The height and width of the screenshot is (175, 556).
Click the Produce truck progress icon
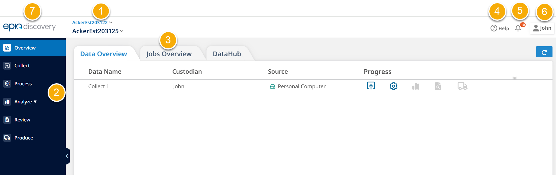tap(462, 86)
